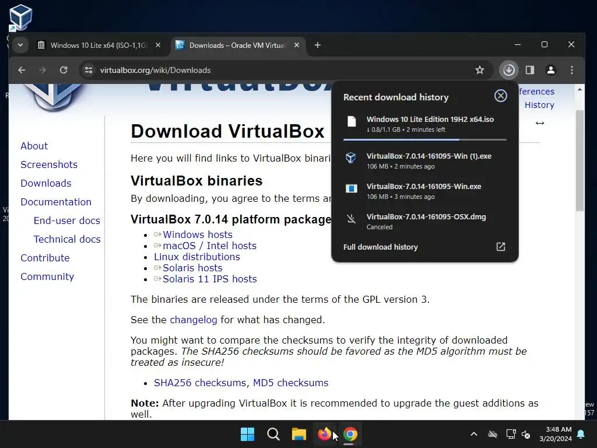This screenshot has width=597, height=448.
Task: Reload the virtualbox.org page
Action: pos(64,70)
